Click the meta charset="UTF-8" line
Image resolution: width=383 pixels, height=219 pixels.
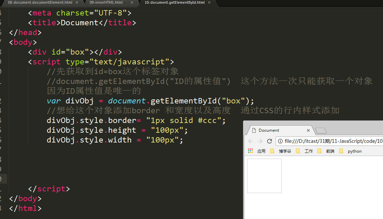point(80,13)
